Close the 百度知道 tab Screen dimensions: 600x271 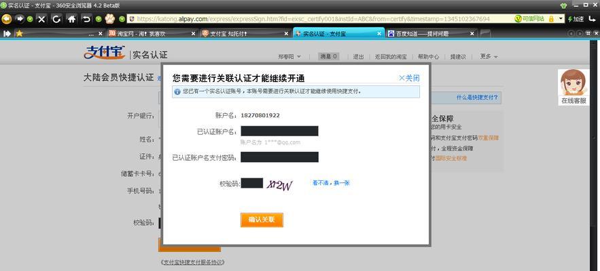click(x=472, y=34)
